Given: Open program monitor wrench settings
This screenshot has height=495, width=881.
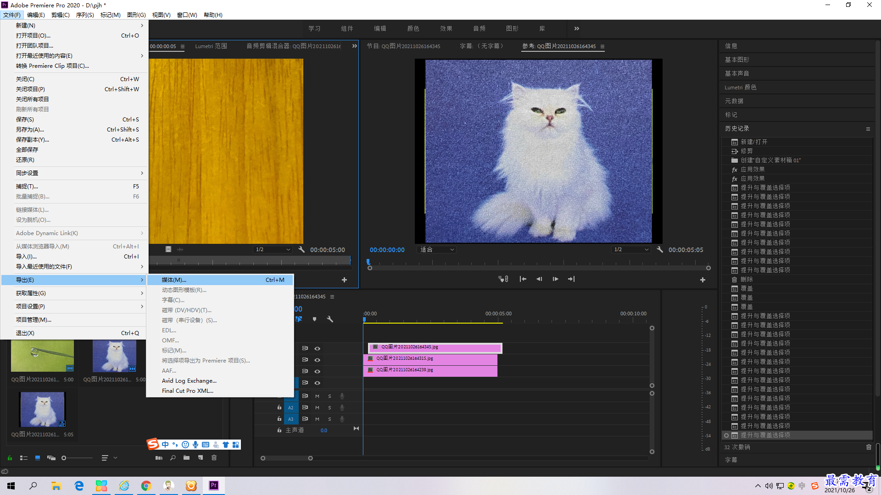Looking at the screenshot, I should click(x=659, y=249).
